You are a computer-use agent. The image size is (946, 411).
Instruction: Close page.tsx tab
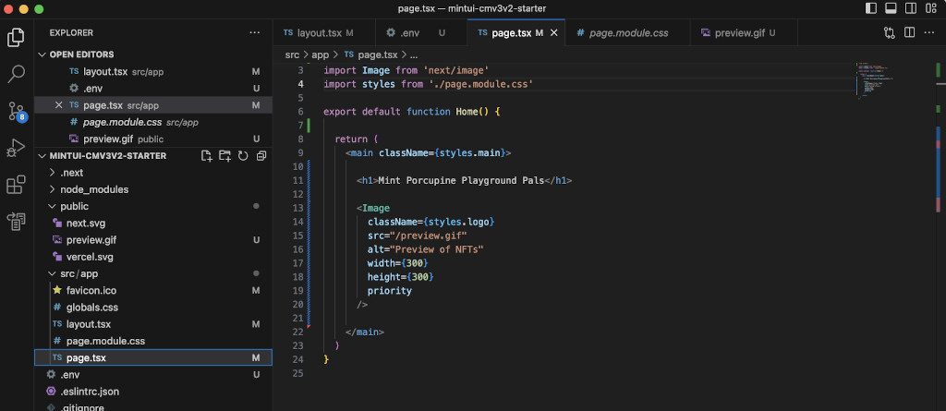point(554,32)
